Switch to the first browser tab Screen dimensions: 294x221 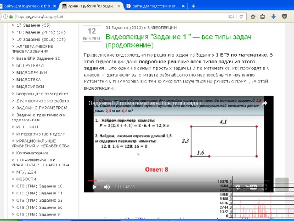[x=28, y=6]
